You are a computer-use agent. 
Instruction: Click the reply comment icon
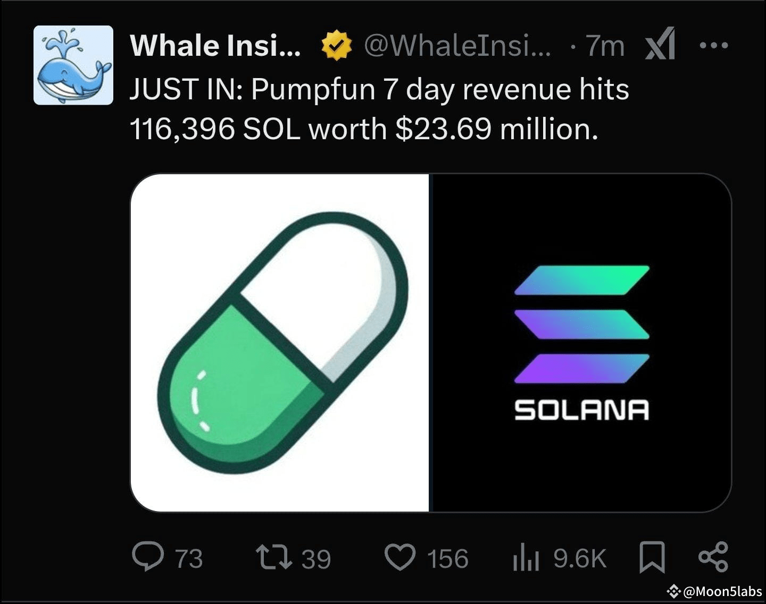[x=147, y=557]
